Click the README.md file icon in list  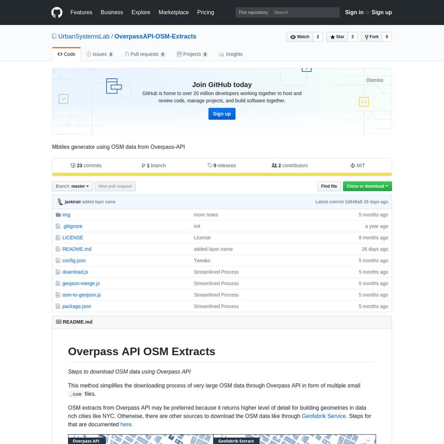(x=58, y=249)
